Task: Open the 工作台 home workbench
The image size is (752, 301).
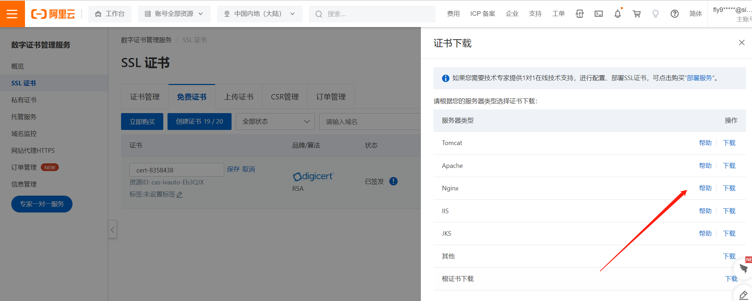Action: (x=110, y=14)
